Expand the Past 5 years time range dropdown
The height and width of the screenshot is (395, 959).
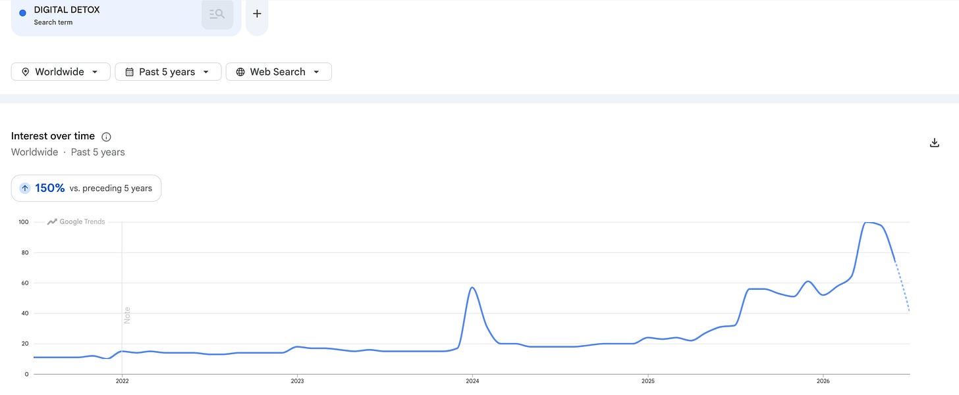tap(167, 72)
